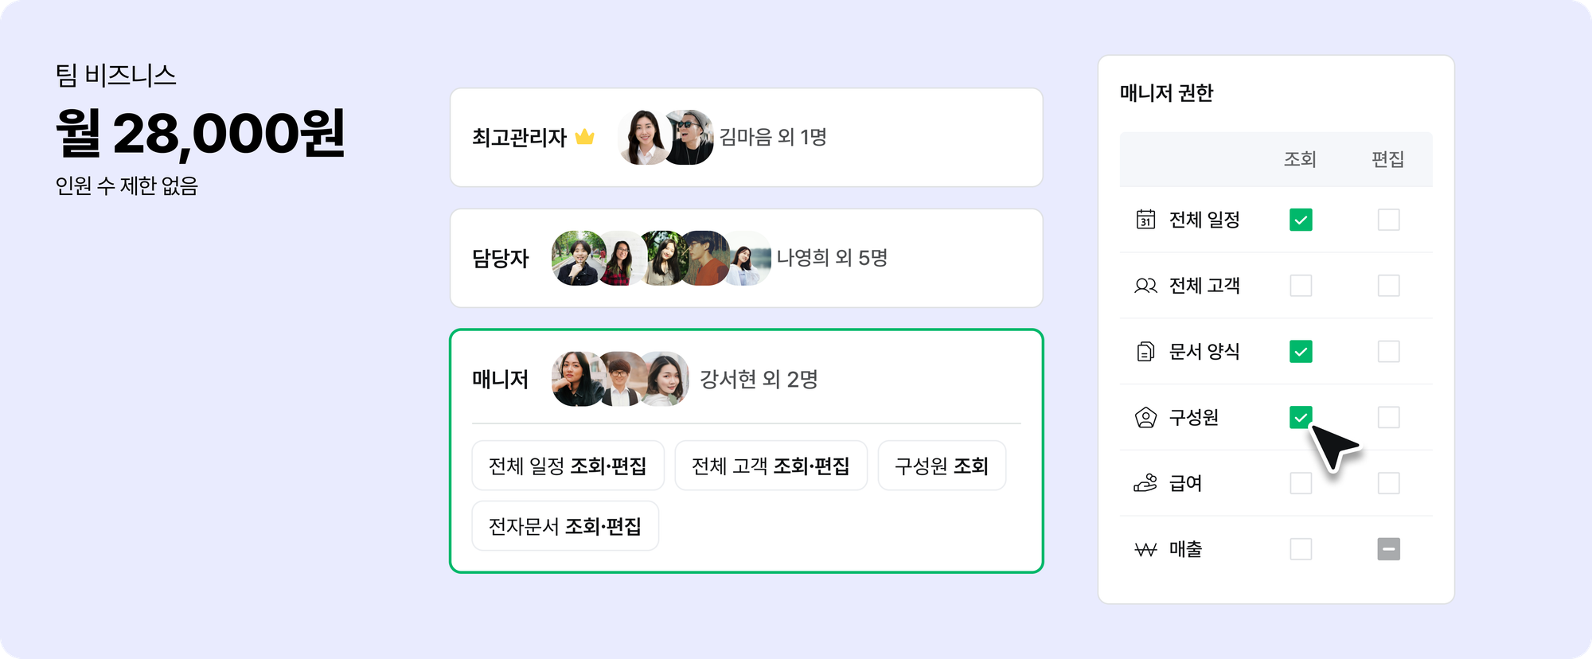Viewport: 1592px width, 659px height.
Task: Enable the 전체 고객 조회 checkbox
Action: [x=1301, y=286]
